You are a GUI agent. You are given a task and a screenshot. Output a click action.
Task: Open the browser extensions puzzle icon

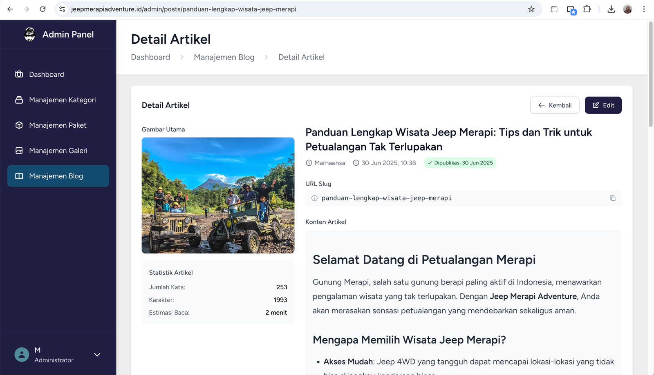point(587,9)
